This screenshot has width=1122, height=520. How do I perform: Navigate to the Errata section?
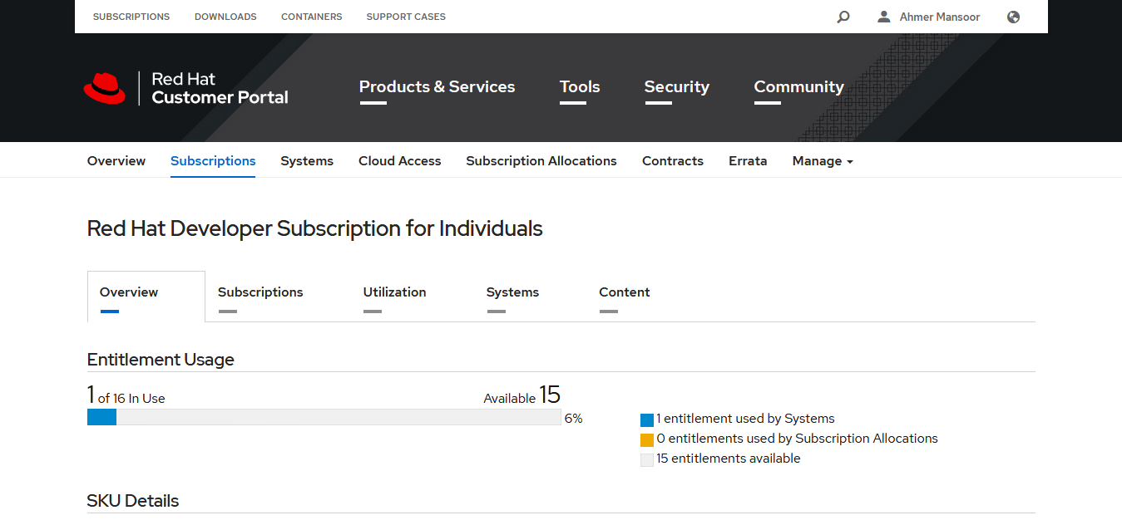coord(747,160)
